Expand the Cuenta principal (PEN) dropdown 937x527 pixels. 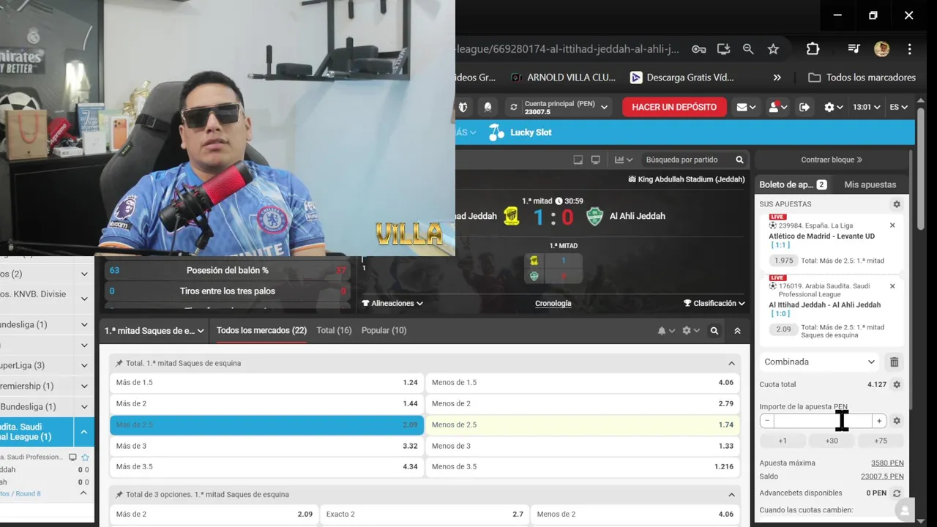605,107
